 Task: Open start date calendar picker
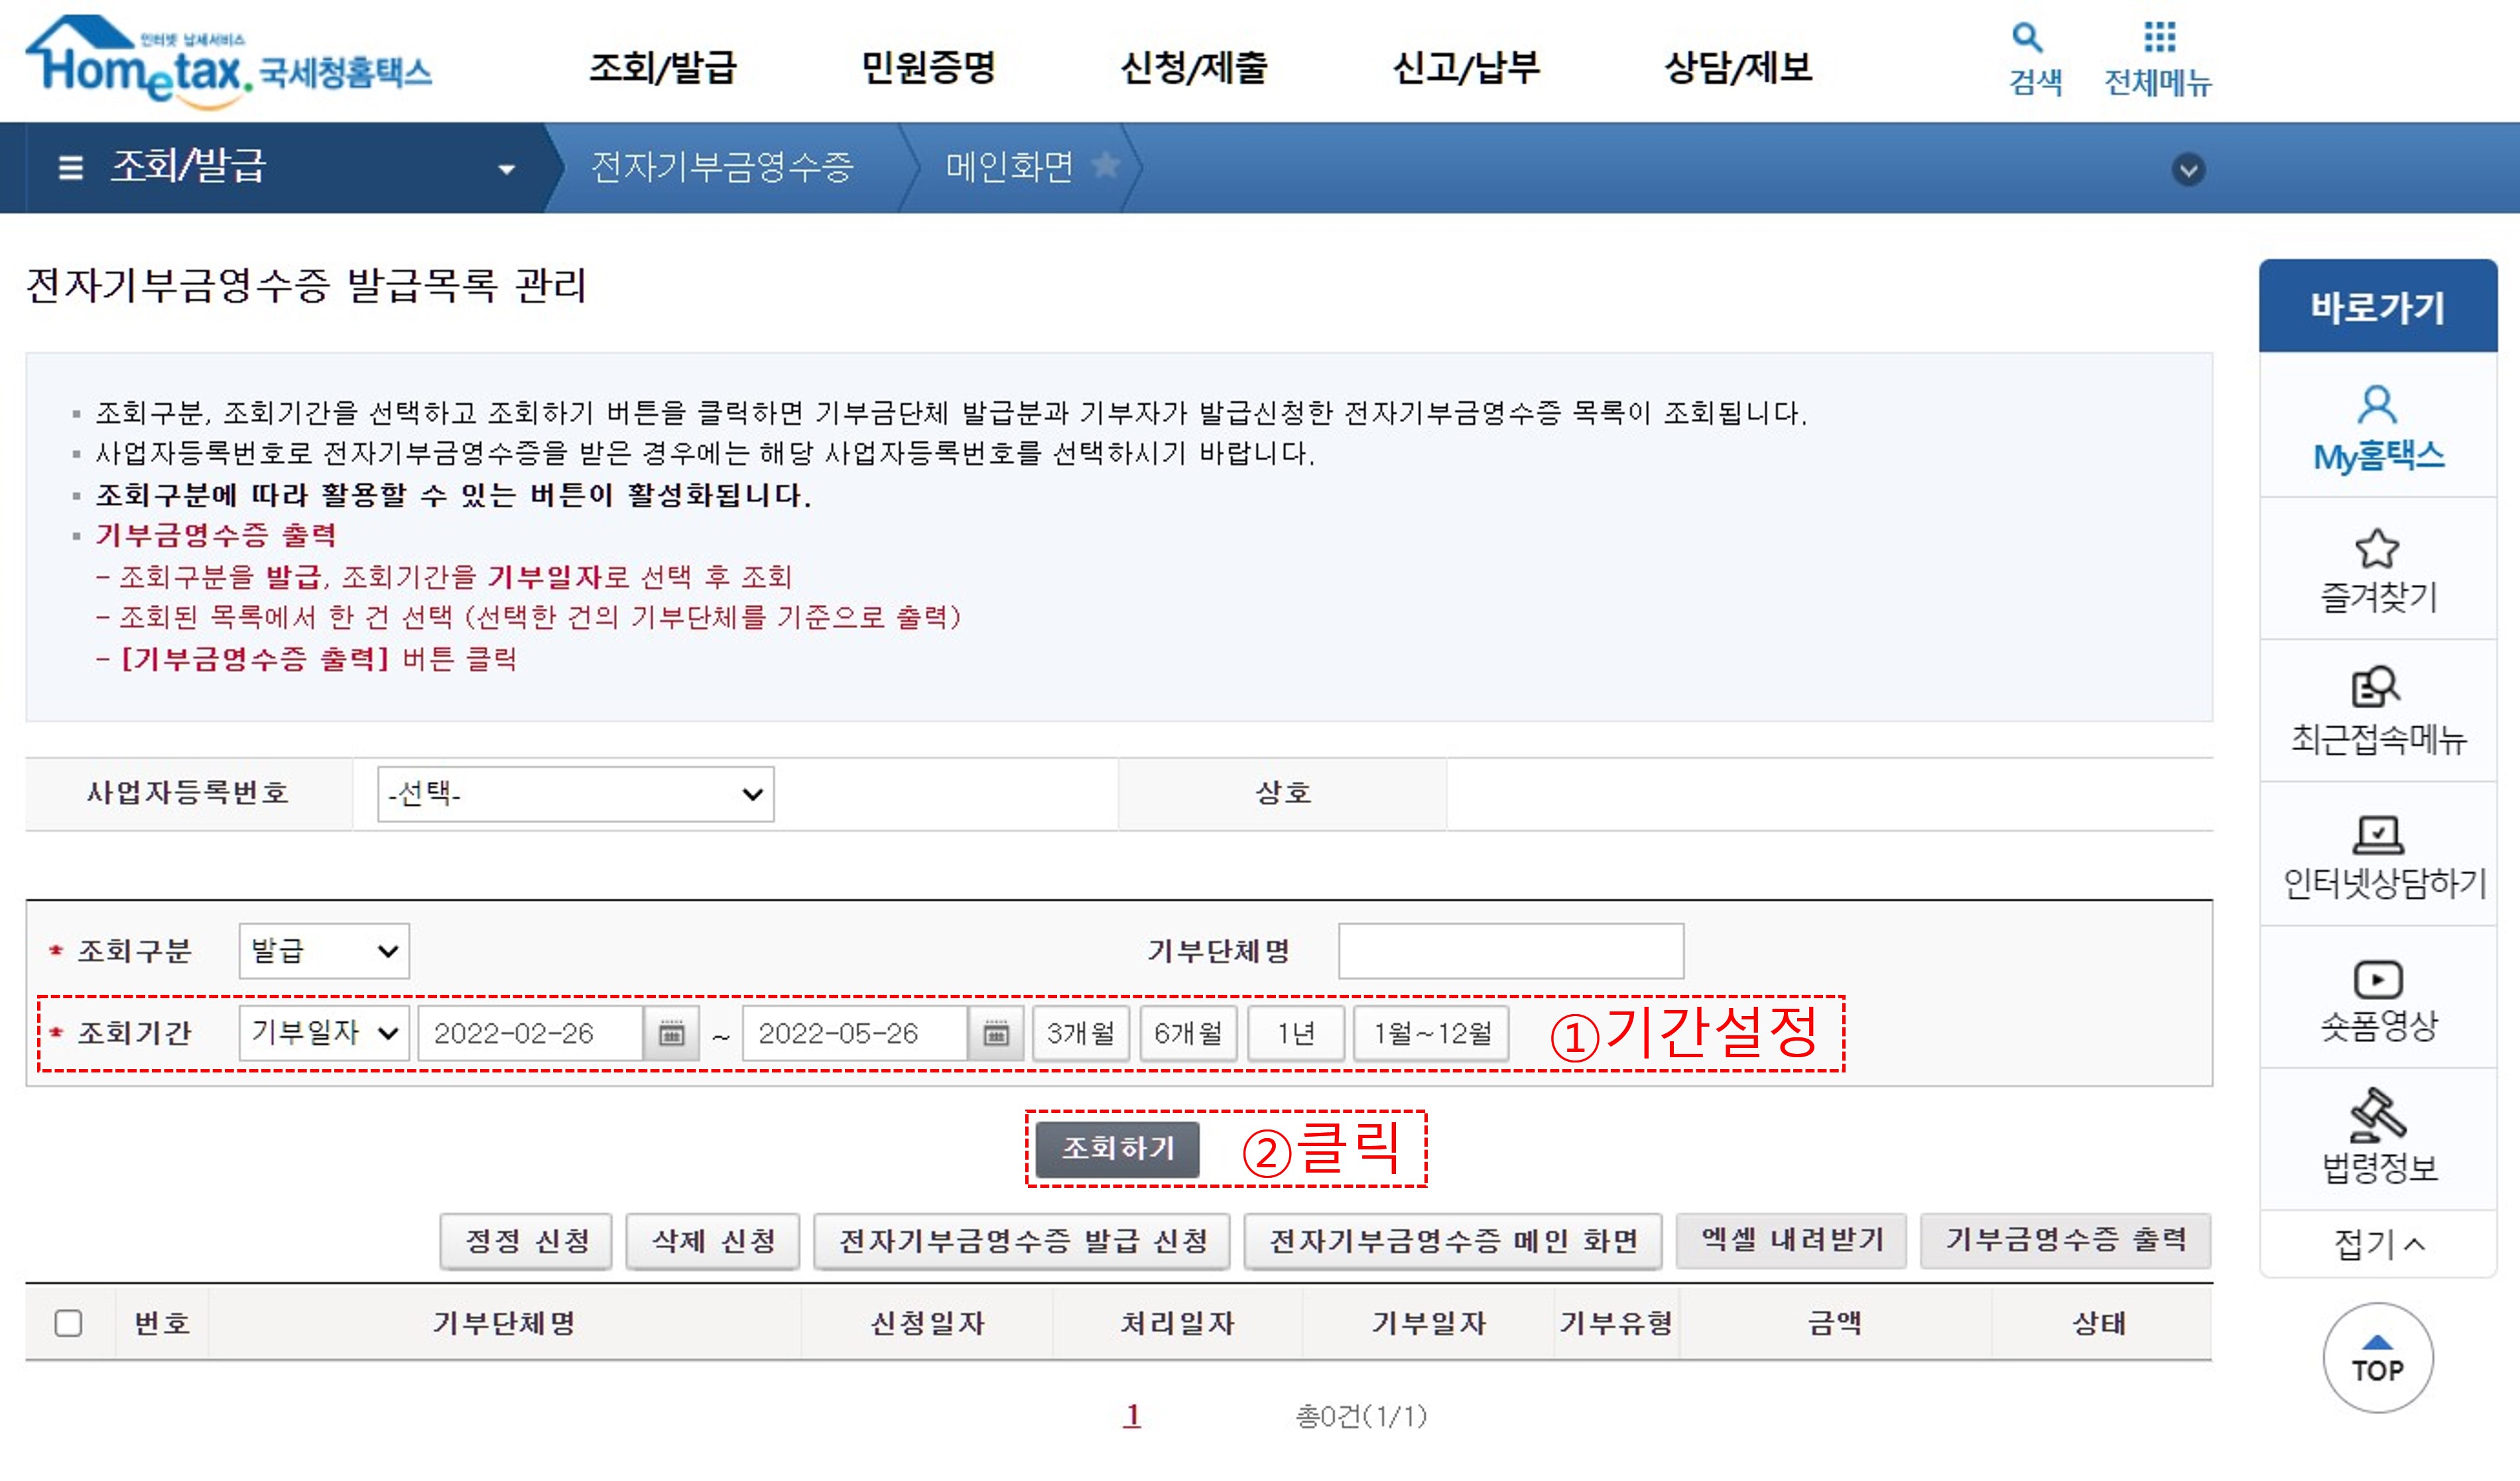(x=671, y=1033)
